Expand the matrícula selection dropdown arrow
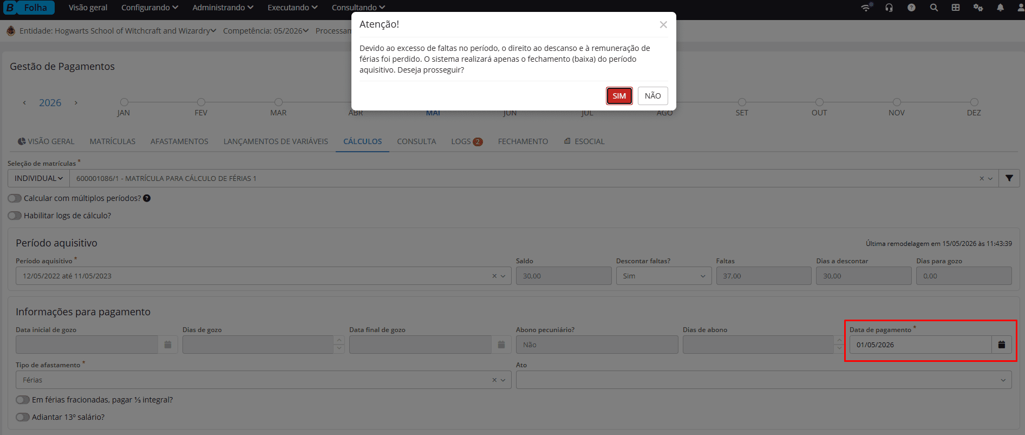The height and width of the screenshot is (435, 1025). click(x=990, y=178)
